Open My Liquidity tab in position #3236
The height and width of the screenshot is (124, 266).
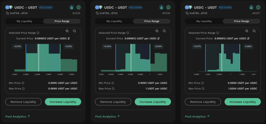(114, 21)
